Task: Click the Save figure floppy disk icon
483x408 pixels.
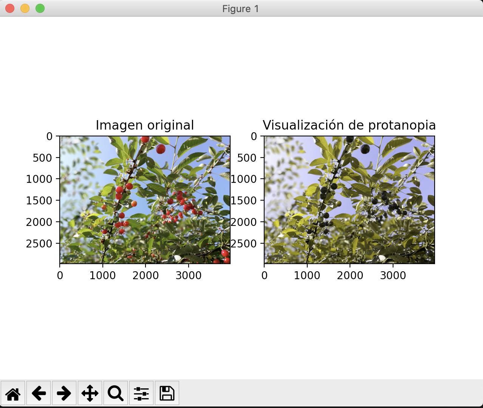Action: [167, 393]
